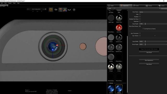Image resolution: width=167 pixels, height=94 pixels.
Task: Toggle the Disabled checkbox
Action: tap(140, 17)
